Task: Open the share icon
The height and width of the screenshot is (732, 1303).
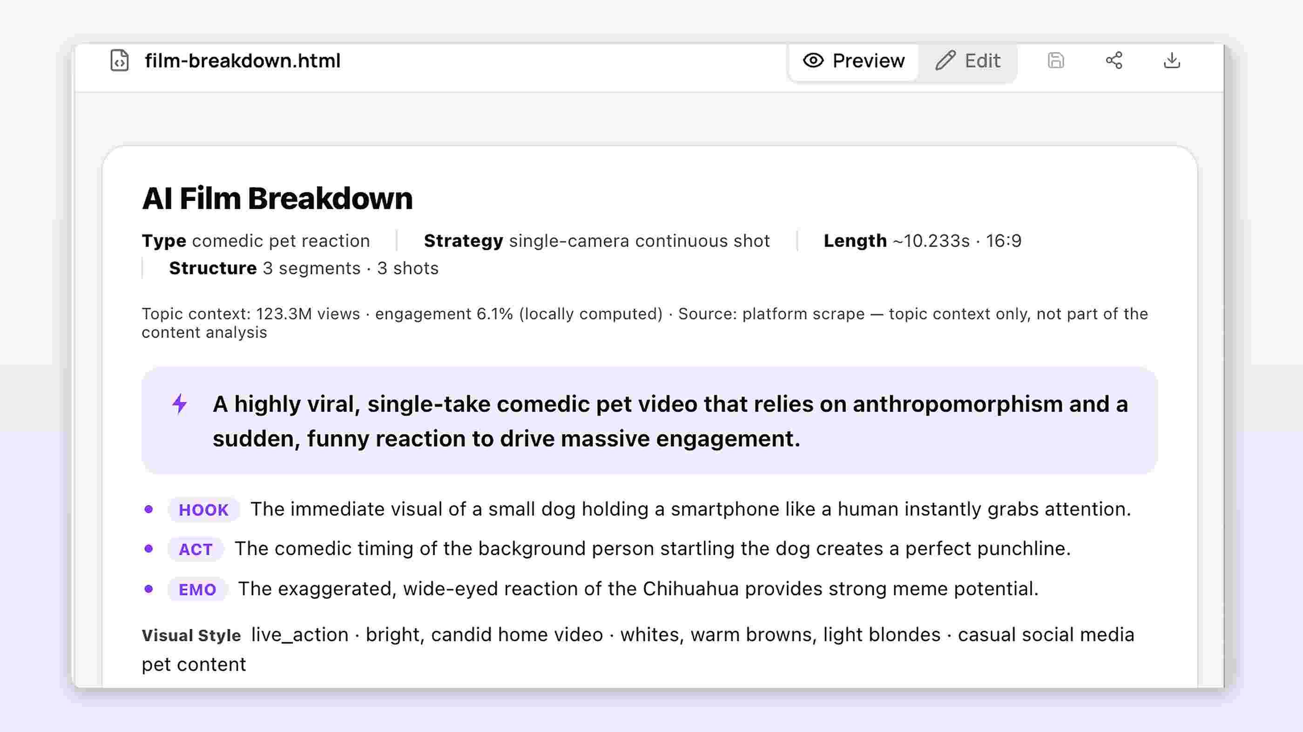Action: point(1114,60)
